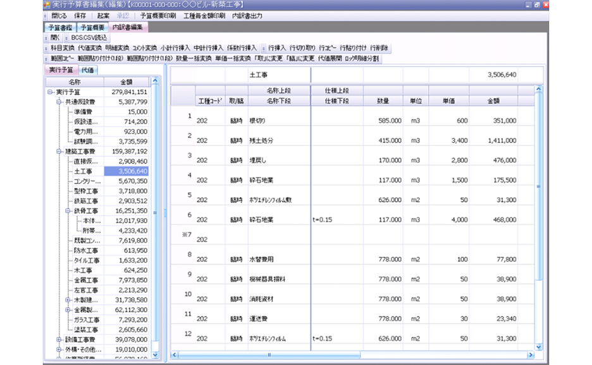Click 閉じる in the top toolbar

pos(58,15)
